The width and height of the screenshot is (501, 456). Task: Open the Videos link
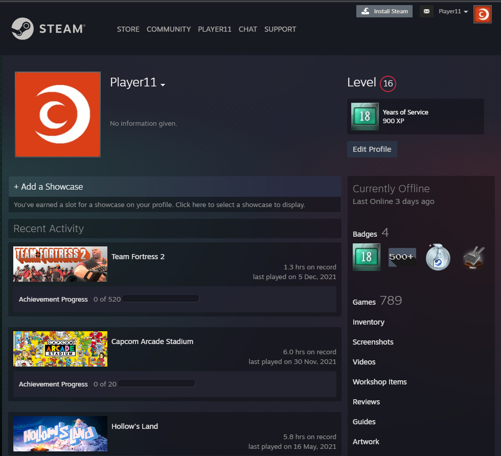coord(364,362)
